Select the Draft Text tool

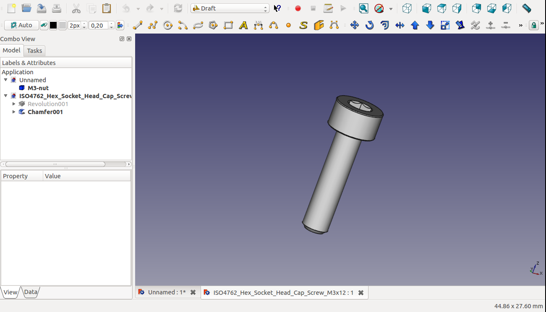tap(243, 26)
